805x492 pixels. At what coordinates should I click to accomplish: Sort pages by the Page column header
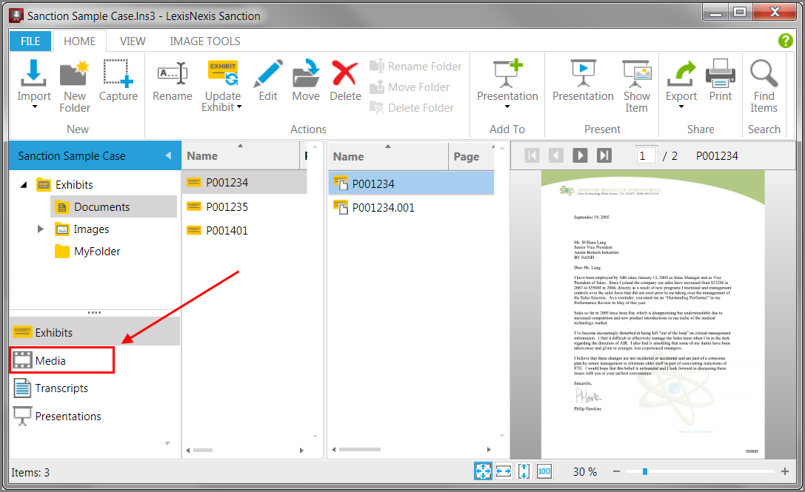coord(471,156)
